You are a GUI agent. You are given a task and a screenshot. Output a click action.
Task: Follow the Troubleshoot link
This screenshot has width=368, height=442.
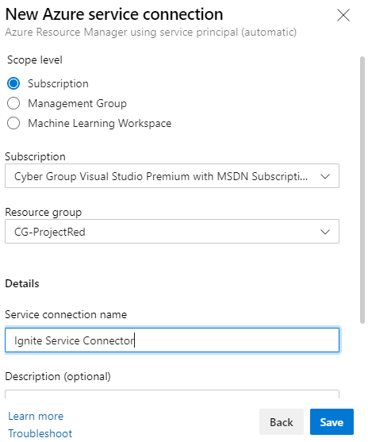pyautogui.click(x=40, y=433)
